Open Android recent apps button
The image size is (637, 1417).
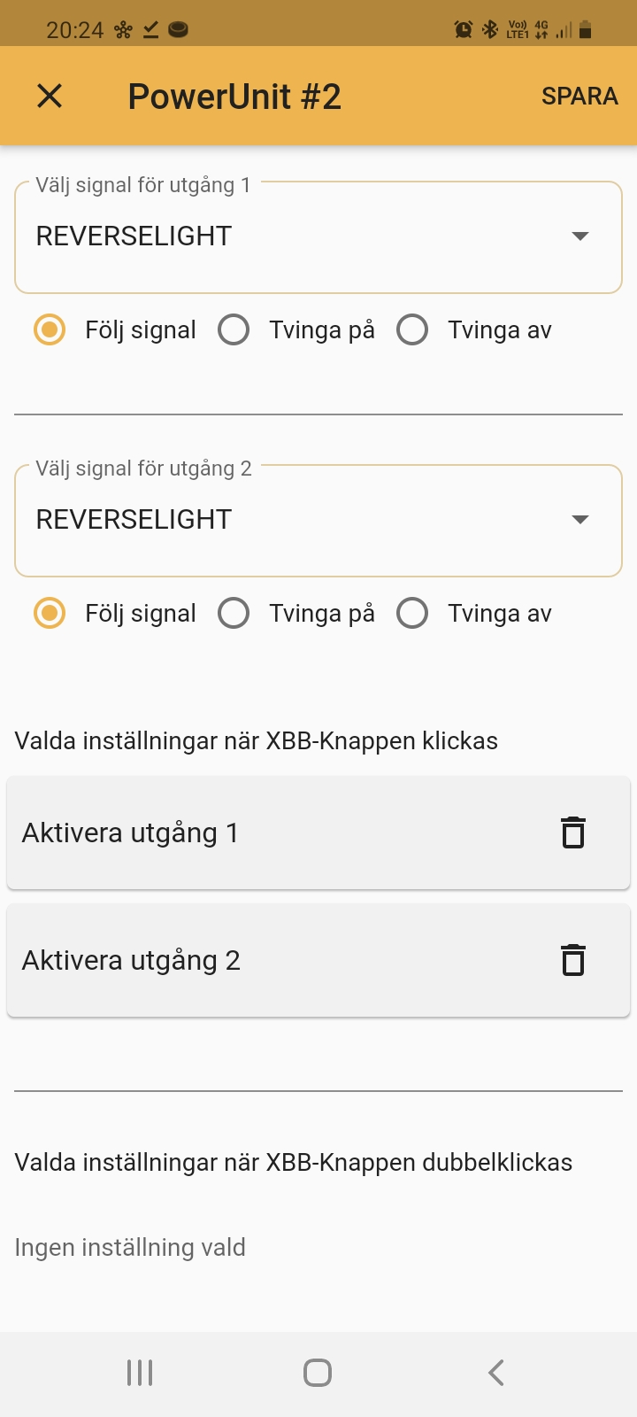(140, 1373)
